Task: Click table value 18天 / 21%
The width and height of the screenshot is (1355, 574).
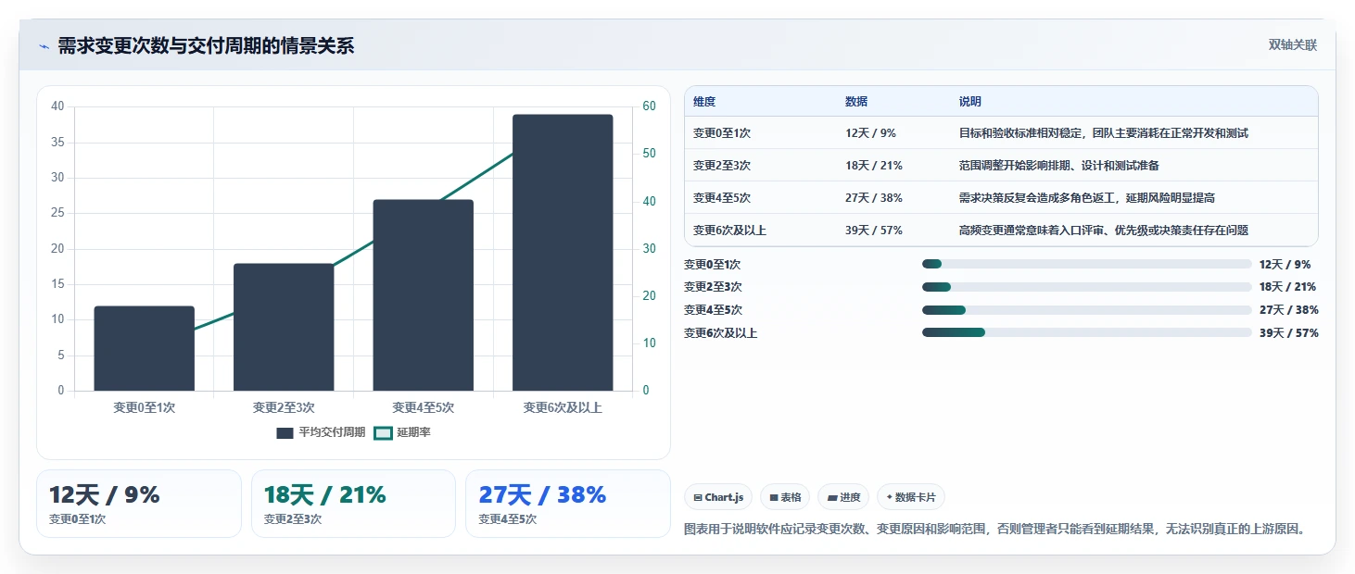Action: coord(874,166)
